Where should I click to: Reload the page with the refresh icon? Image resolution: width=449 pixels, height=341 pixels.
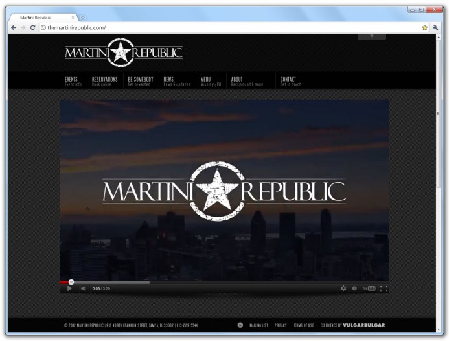pyautogui.click(x=32, y=27)
